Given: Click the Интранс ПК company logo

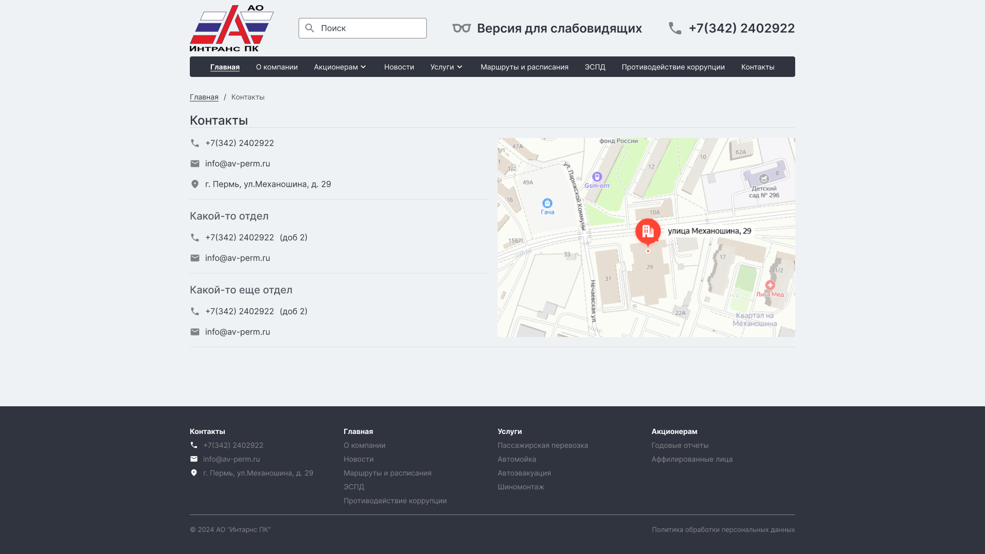Looking at the screenshot, I should 231,28.
